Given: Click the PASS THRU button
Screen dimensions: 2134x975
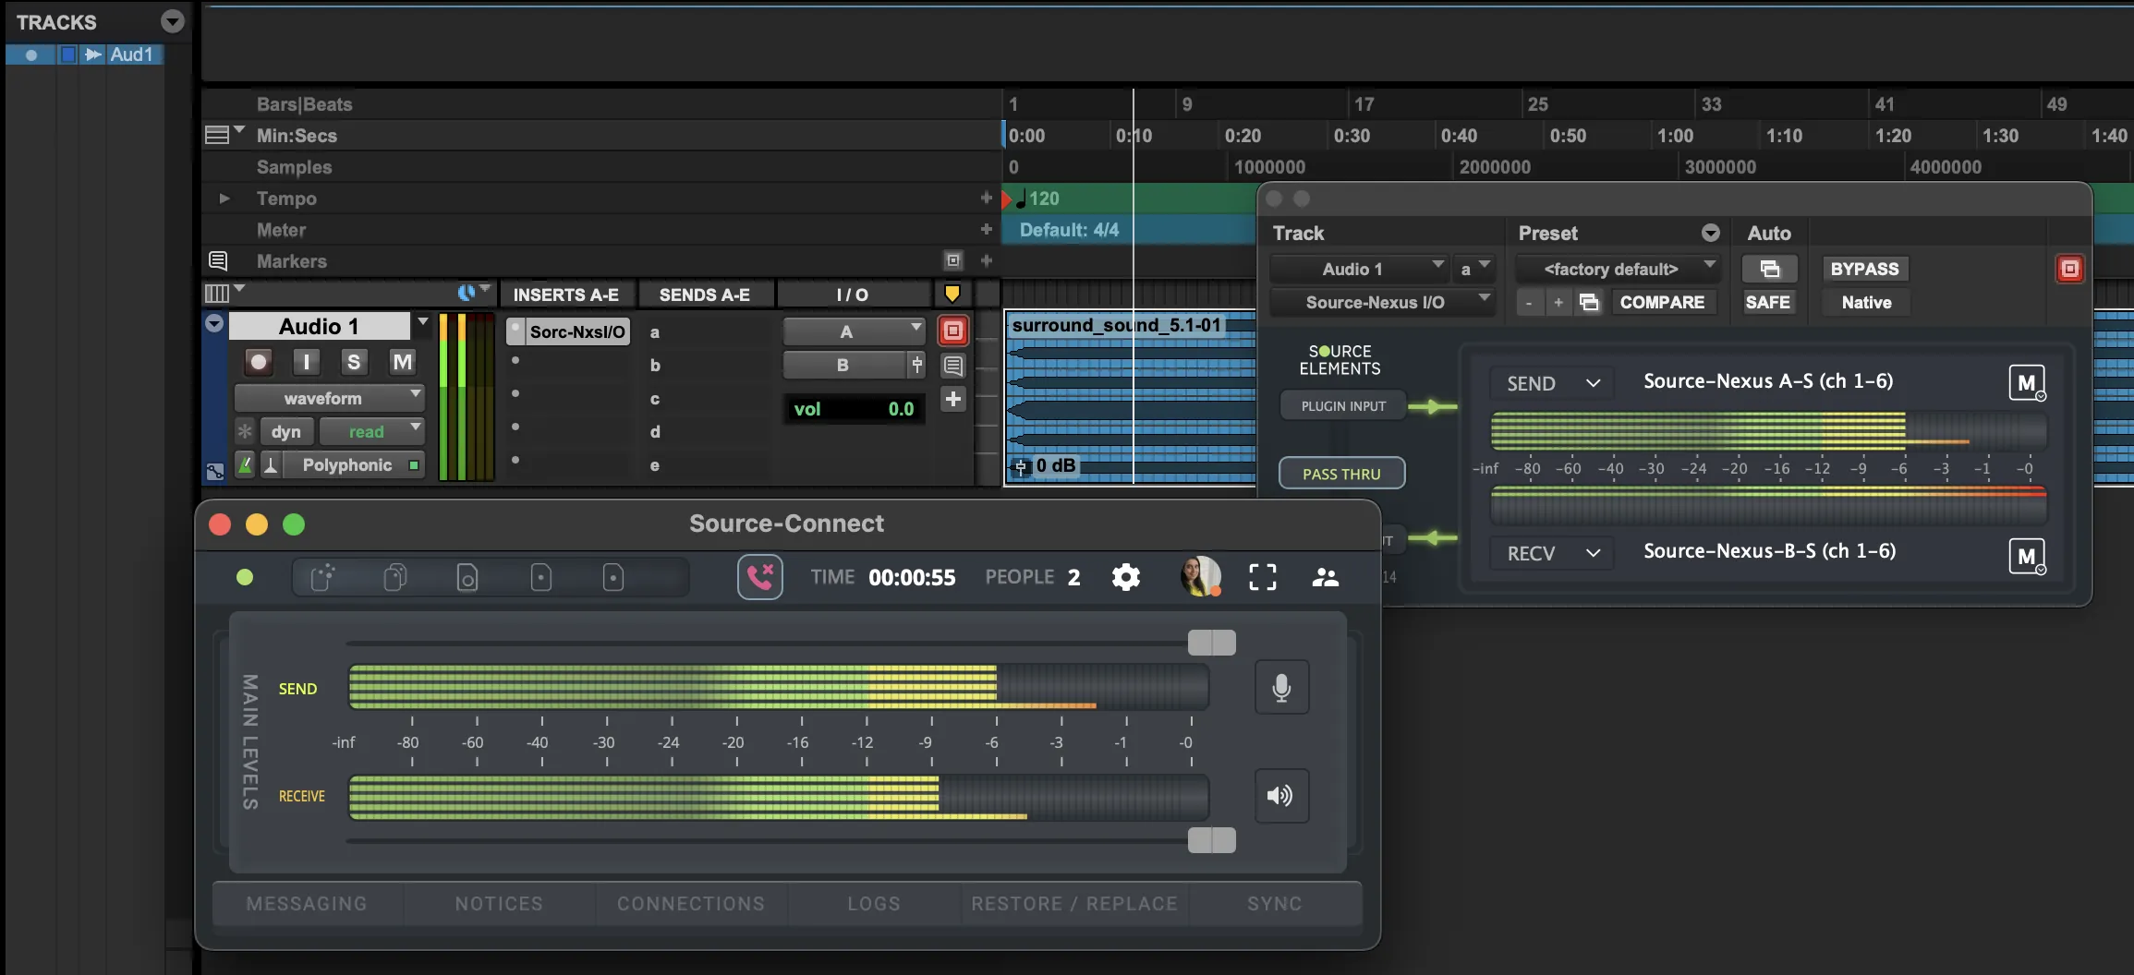Looking at the screenshot, I should coord(1341,474).
